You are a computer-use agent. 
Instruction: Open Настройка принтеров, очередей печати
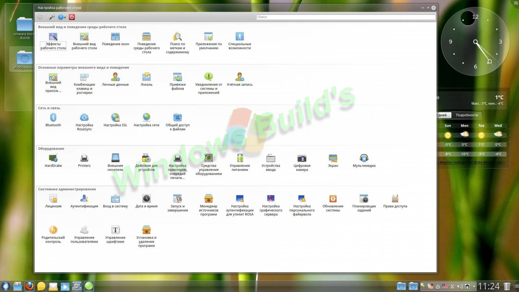coord(177,167)
